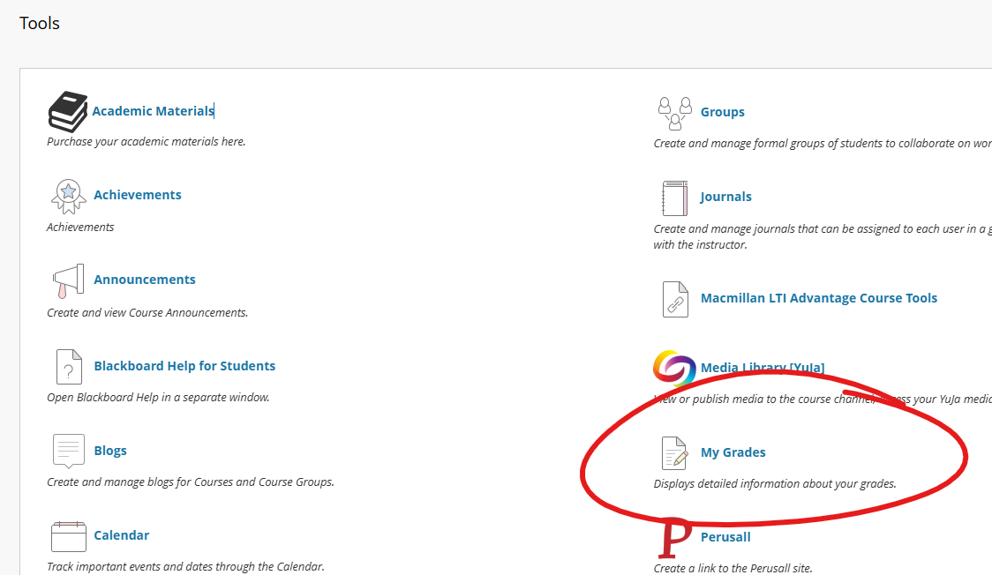Image resolution: width=992 pixels, height=575 pixels.
Task: Click the Perusall red P icon
Action: (675, 538)
